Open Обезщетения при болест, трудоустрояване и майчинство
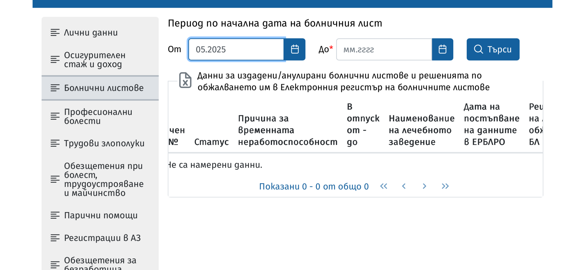The width and height of the screenshot is (585, 270). 103,179
